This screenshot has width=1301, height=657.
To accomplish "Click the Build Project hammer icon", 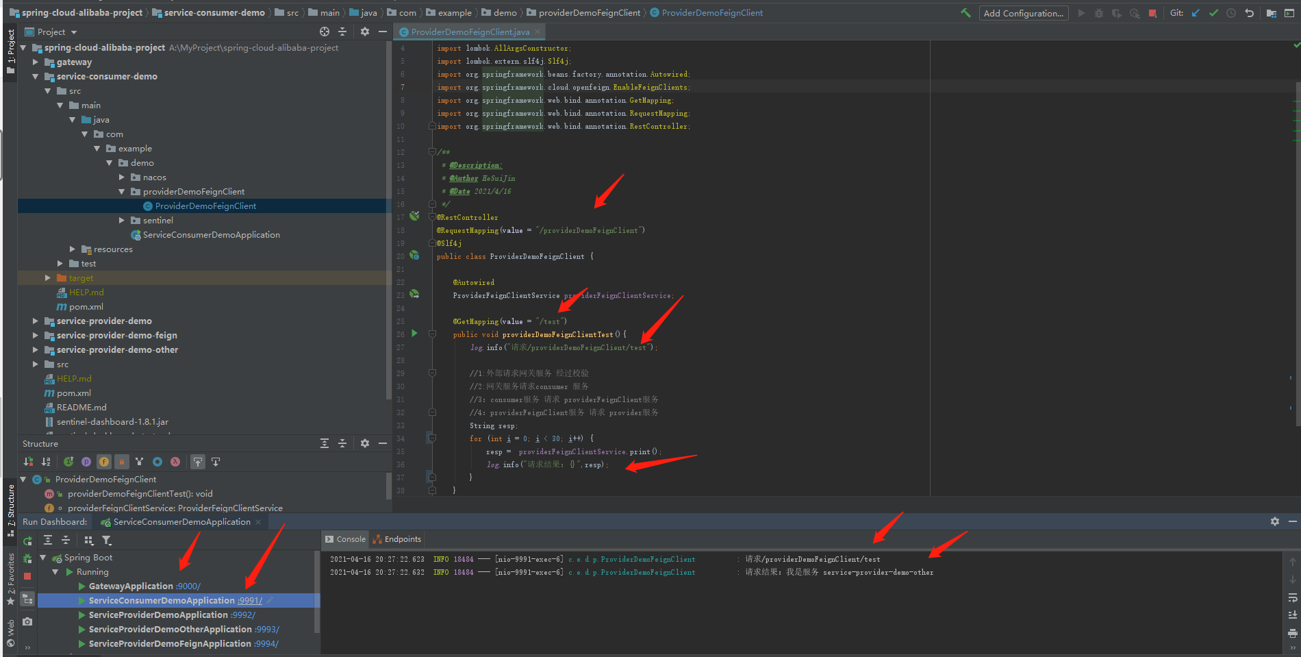I will (x=965, y=13).
